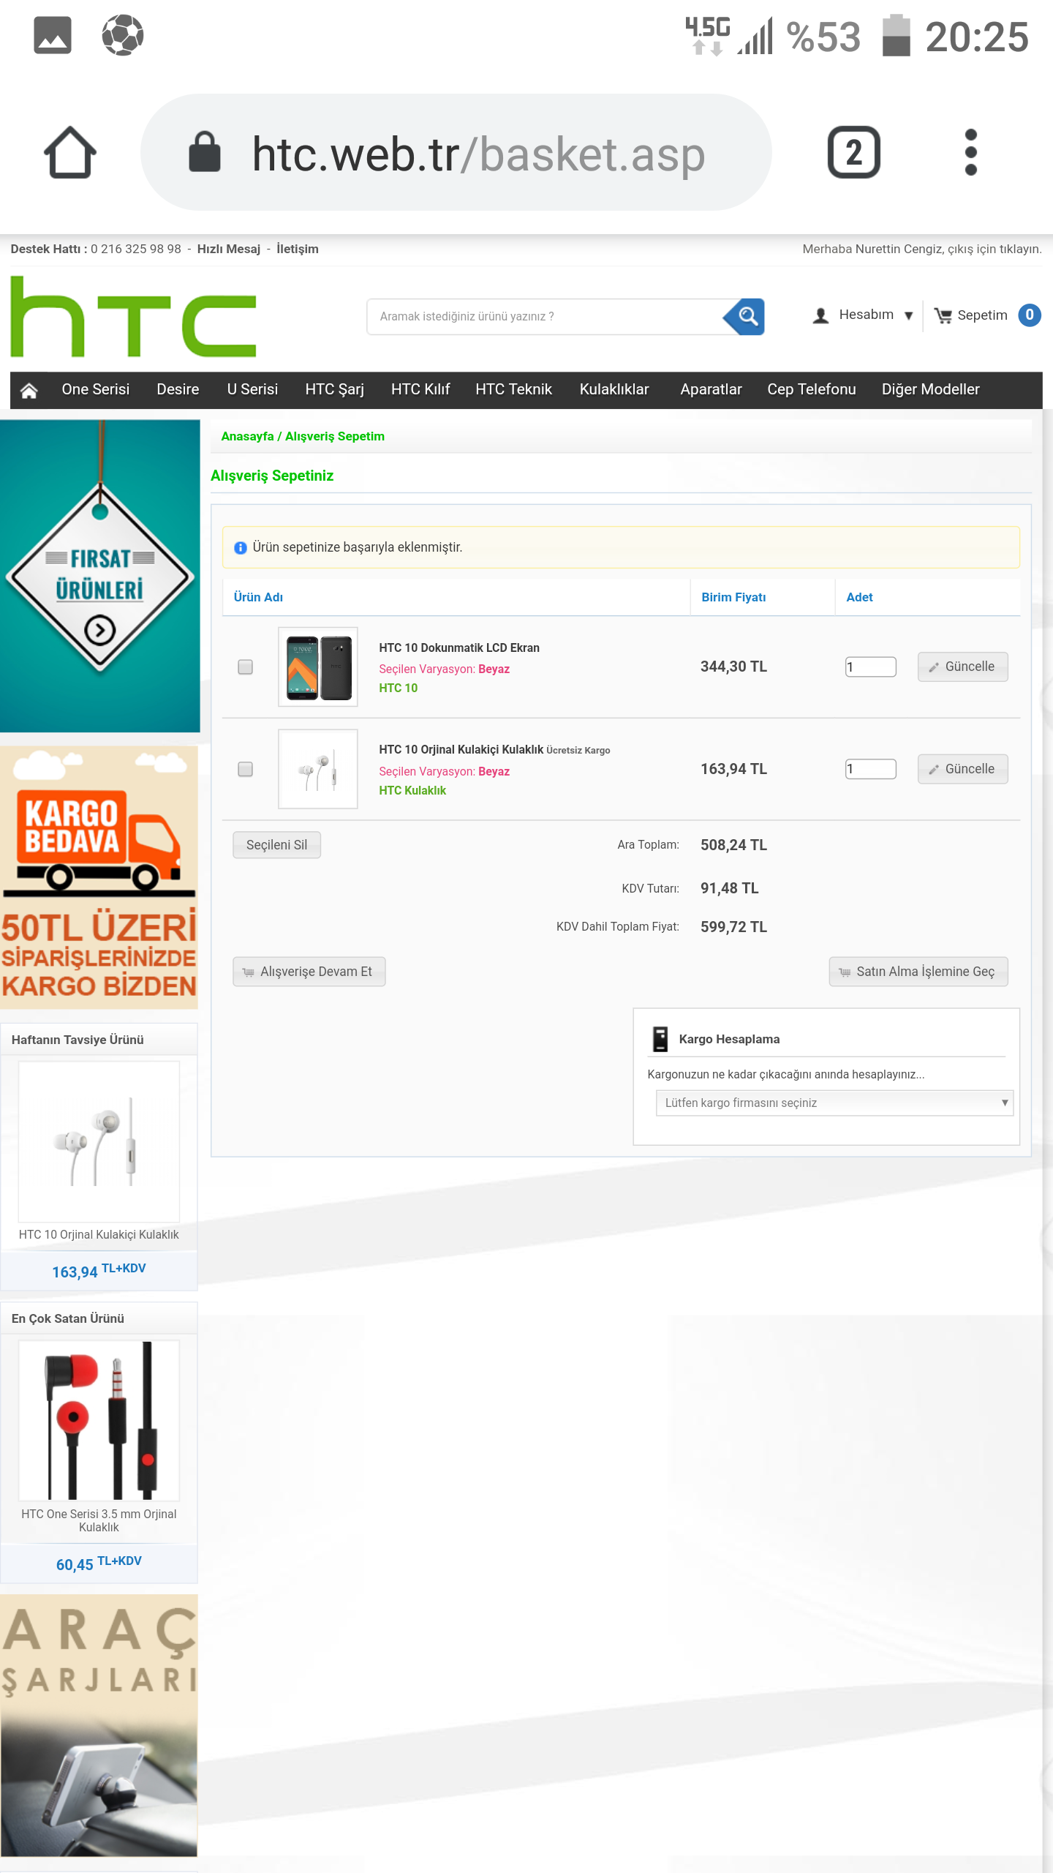Open the Haftanın Tavsiye Ürünü earphone image
1053x1873 pixels.
coord(99,1142)
